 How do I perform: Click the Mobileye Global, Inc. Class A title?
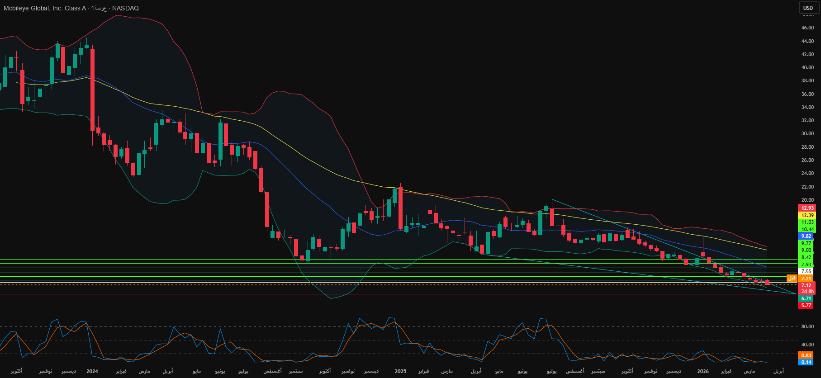coord(44,8)
